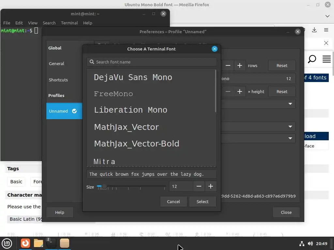
Task: Increase rows with the plus button
Action: click(x=240, y=65)
